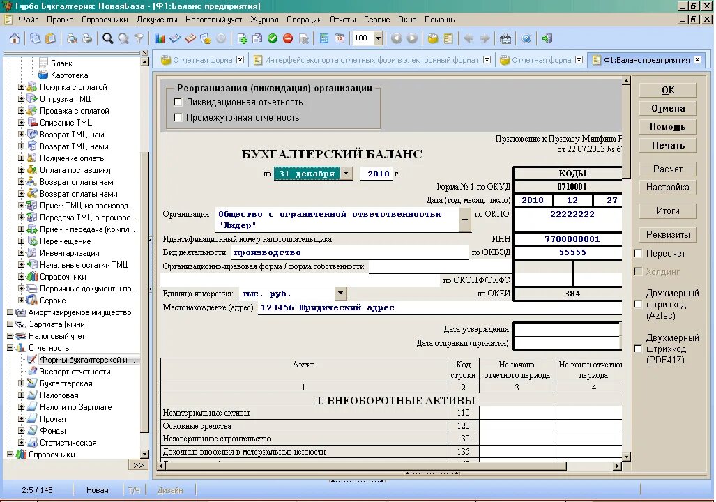Click the yellow folder toolbar icon
This screenshot has width=716, height=502.
pyautogui.click(x=432, y=38)
